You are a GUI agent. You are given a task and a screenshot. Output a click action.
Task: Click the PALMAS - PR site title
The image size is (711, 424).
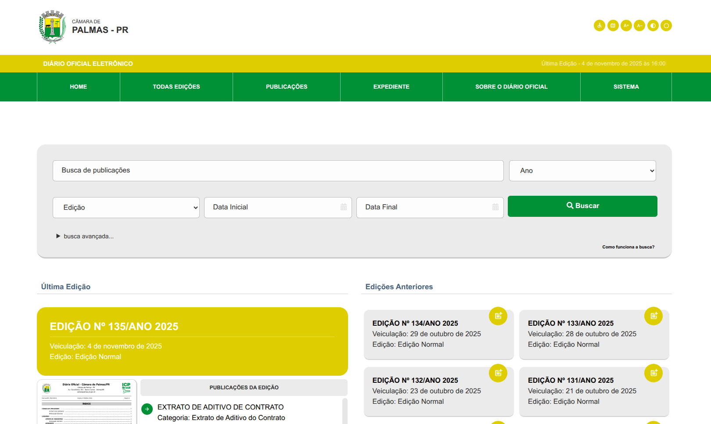click(x=100, y=30)
